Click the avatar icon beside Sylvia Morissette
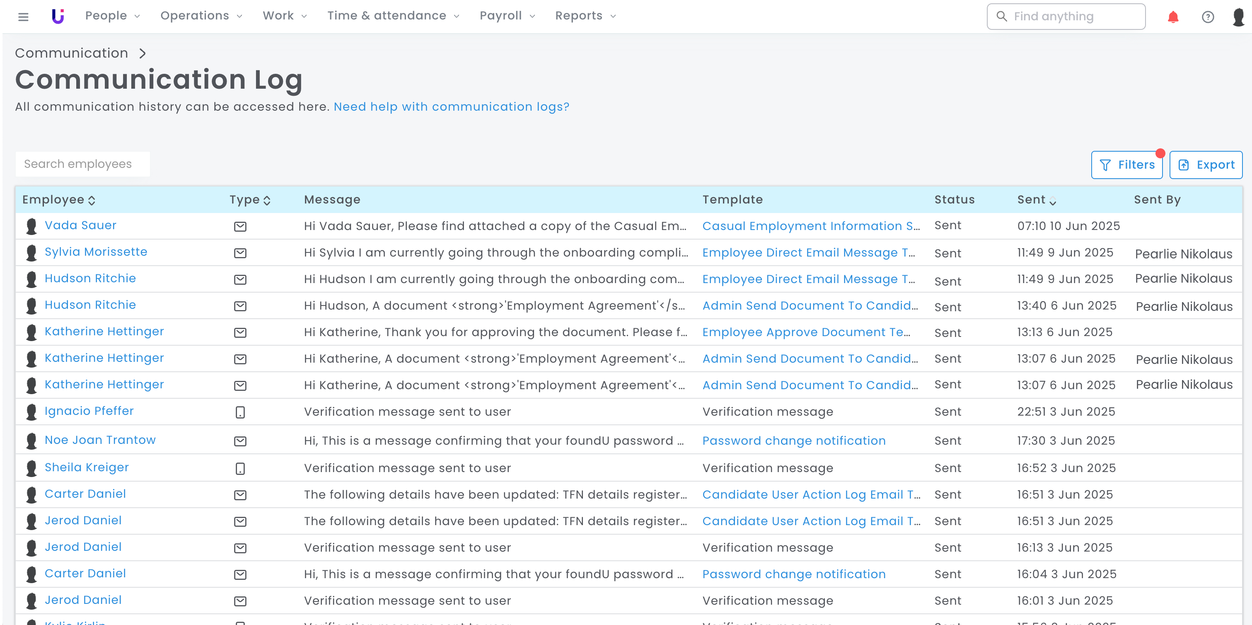1252x625 pixels. coord(31,253)
